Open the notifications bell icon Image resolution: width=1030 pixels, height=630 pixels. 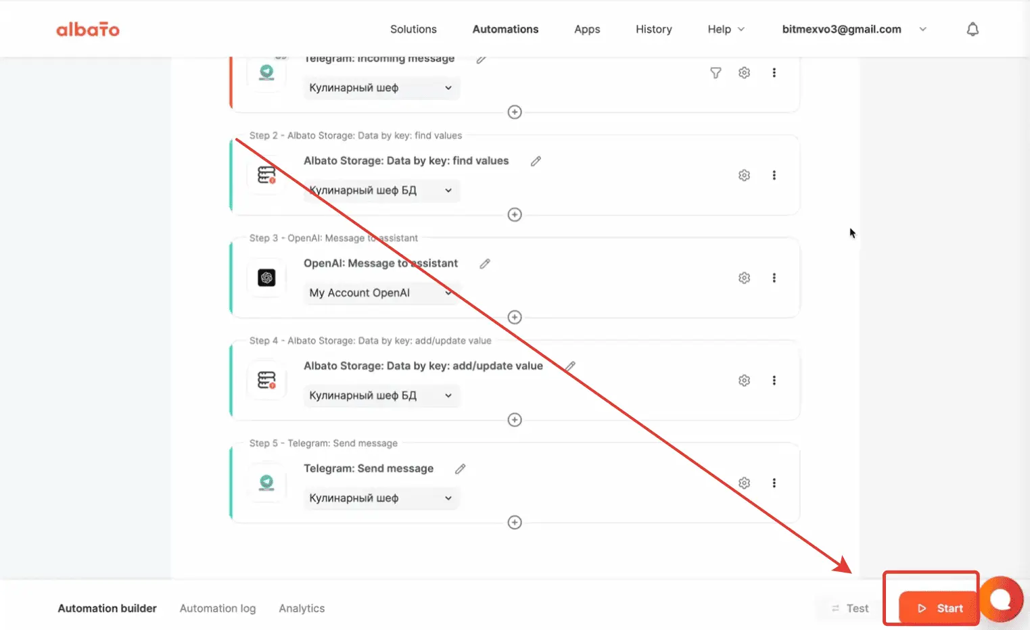pos(973,29)
